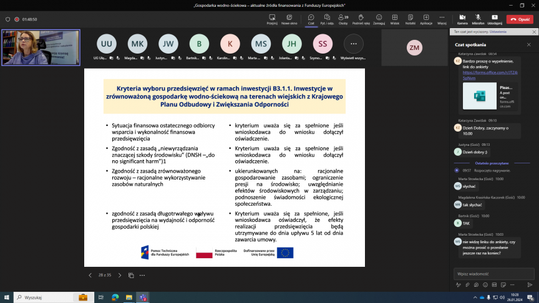This screenshot has height=303, width=539.
Task: Open more chat compose options
Action: pos(512,285)
